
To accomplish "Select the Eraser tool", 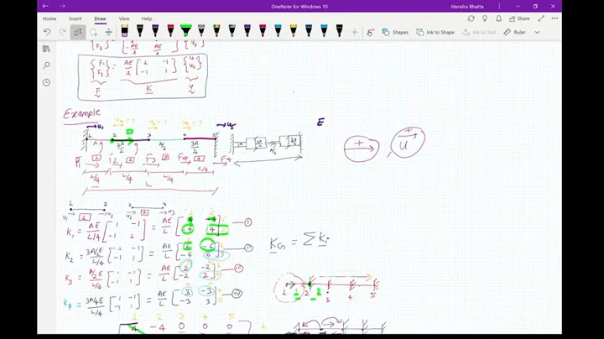I will tap(124, 31).
